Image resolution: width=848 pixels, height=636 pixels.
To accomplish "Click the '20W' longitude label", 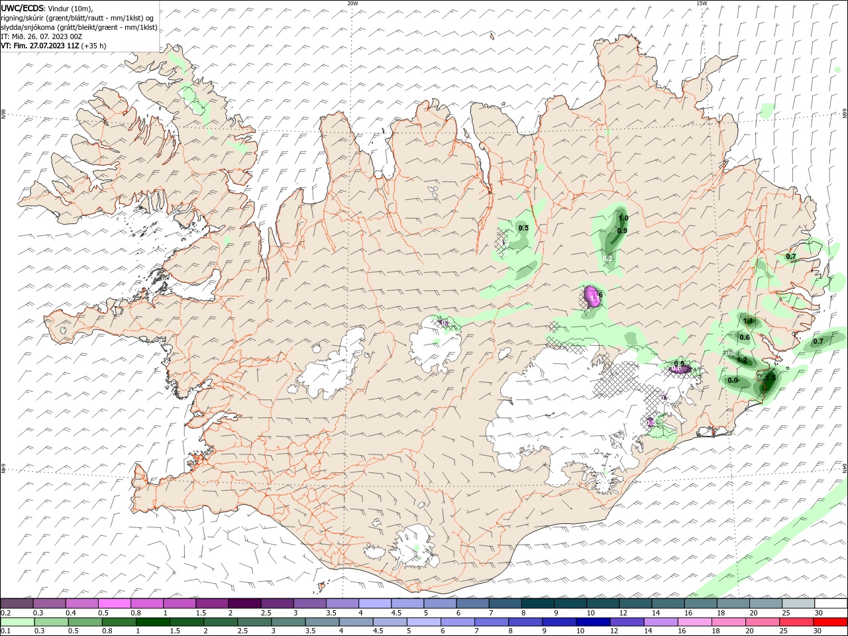I will pos(352,3).
